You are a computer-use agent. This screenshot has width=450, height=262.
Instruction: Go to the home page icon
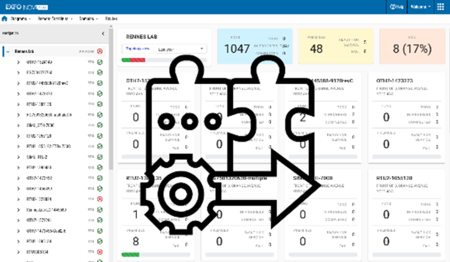pyautogui.click(x=4, y=19)
